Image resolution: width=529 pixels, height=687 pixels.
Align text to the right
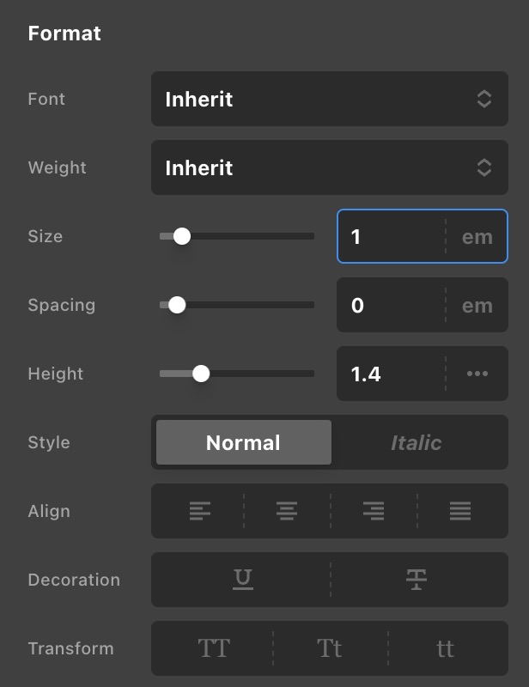coord(374,511)
